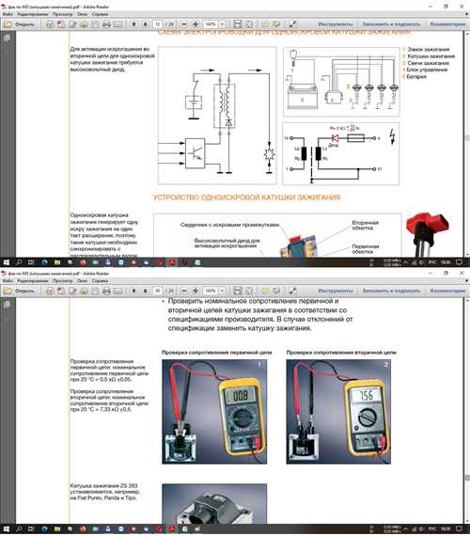The height and width of the screenshot is (536, 470).
Task: Add a sticky note comment in the page-20 window
Action: 265,291
